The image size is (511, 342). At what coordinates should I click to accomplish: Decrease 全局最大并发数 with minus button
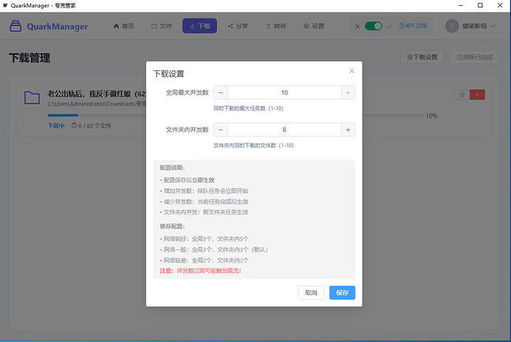(221, 93)
